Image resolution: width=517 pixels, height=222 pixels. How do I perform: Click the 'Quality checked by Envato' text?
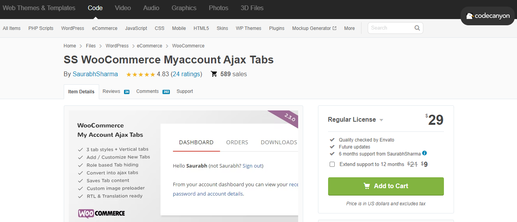[x=367, y=140]
